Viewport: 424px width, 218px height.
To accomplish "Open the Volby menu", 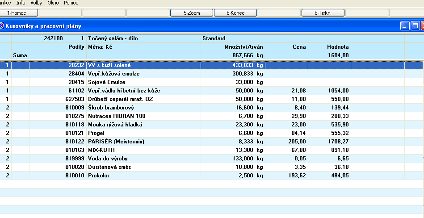I will [x=36, y=3].
